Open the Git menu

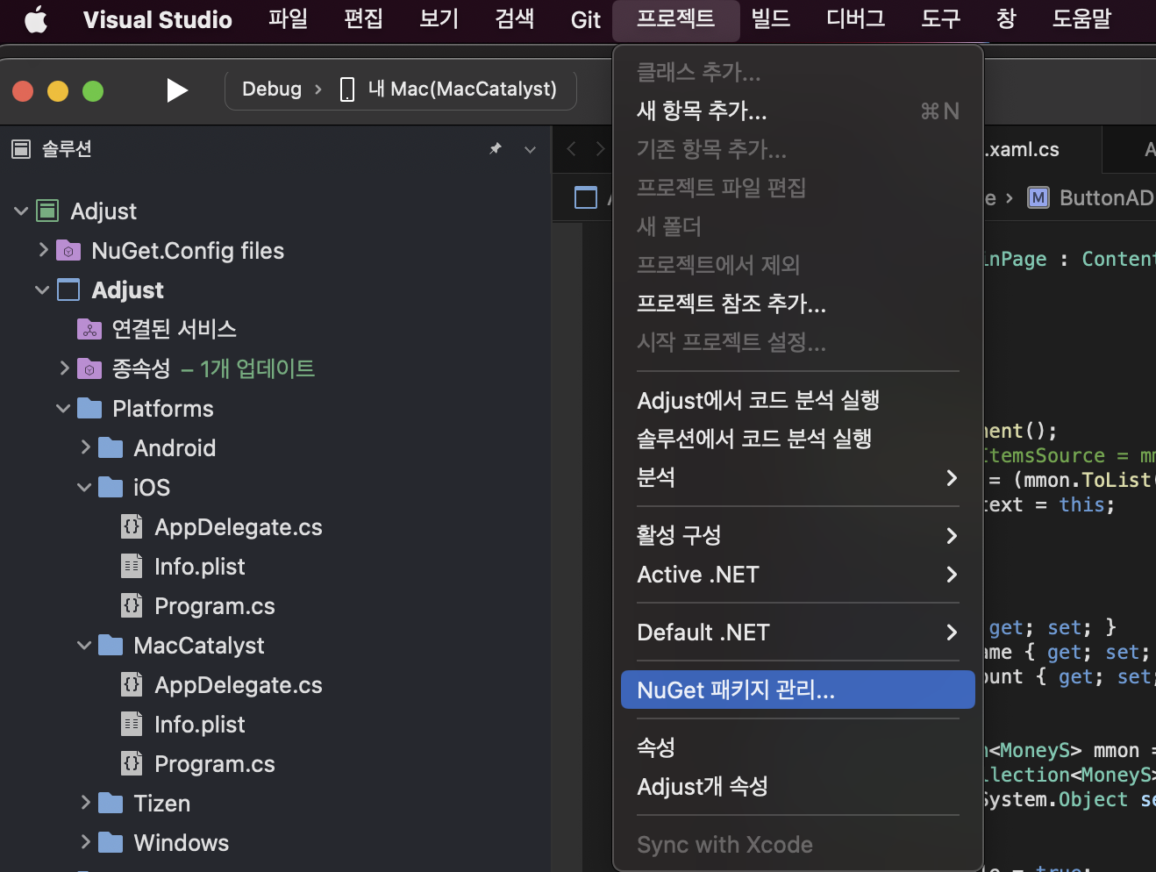point(585,19)
